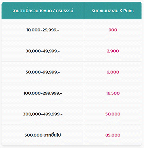144x148 pixels.
Task: Click the รับคะแนนสะสม text in the header
Action: [105, 11]
